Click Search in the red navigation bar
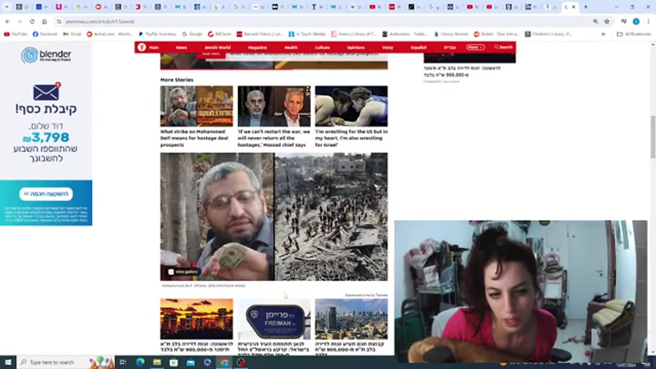Image resolution: width=656 pixels, height=369 pixels. pyautogui.click(x=503, y=47)
